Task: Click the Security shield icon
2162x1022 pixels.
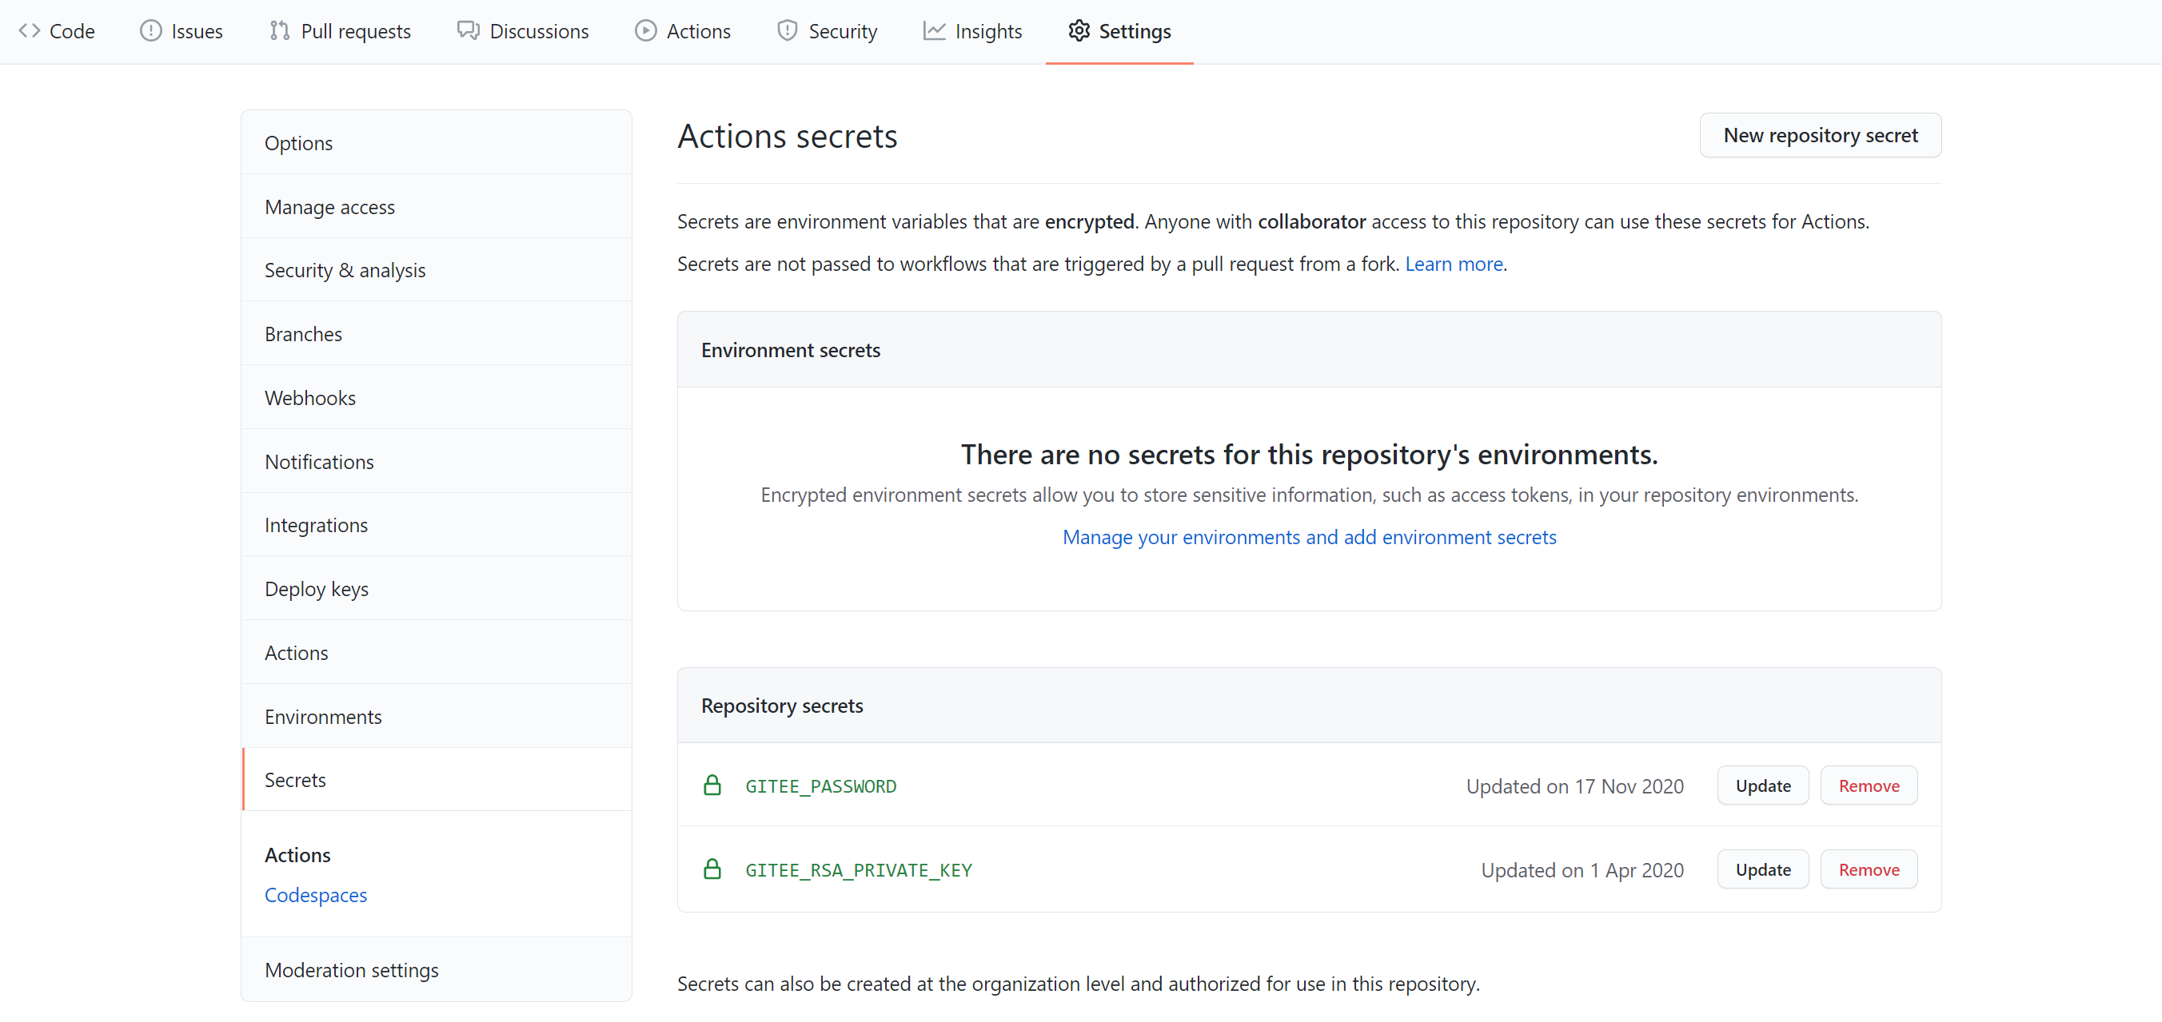Action: click(787, 31)
